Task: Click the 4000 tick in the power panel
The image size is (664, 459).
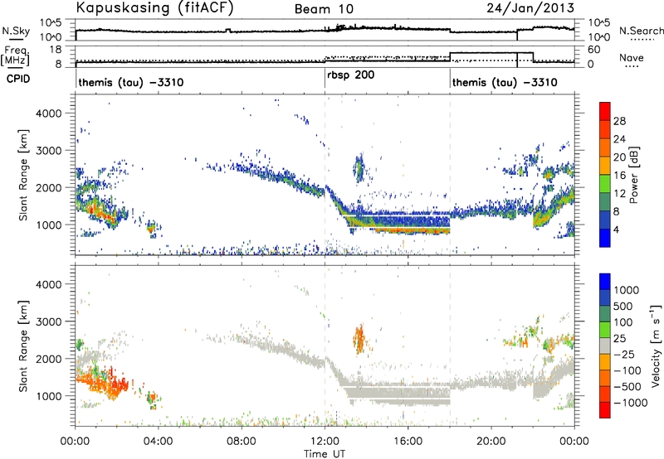Action: coord(48,114)
